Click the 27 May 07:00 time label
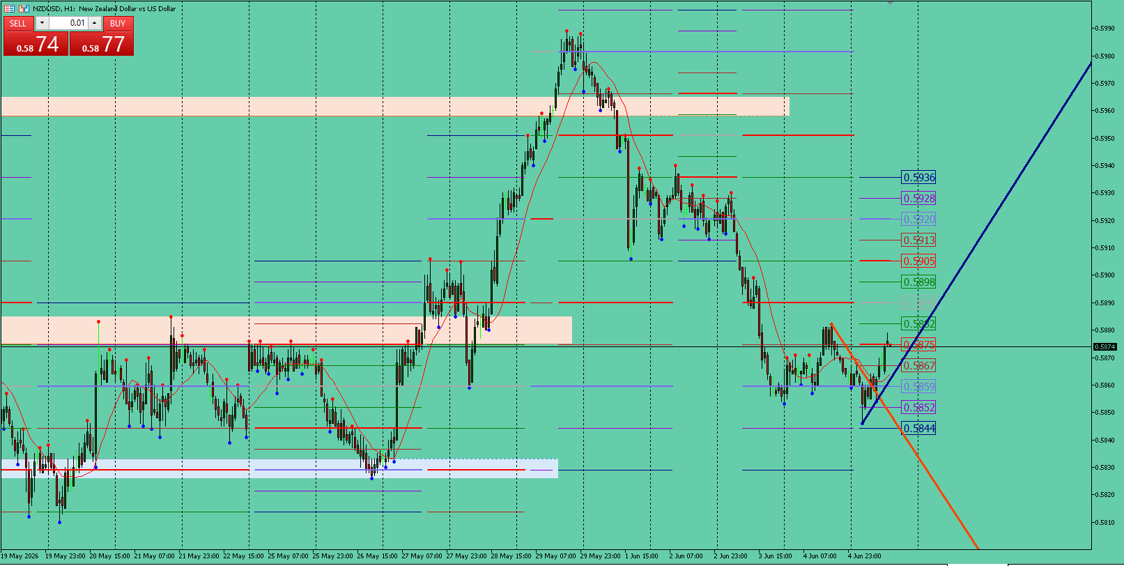Image resolution: width=1124 pixels, height=566 pixels. [422, 556]
